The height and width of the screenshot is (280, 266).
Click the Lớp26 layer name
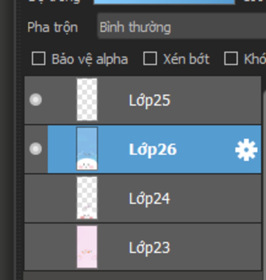click(x=153, y=150)
